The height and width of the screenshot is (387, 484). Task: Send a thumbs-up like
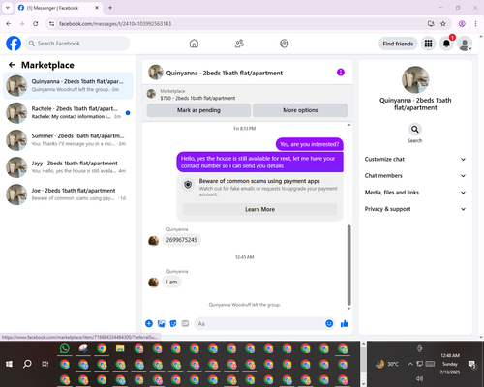[345, 323]
